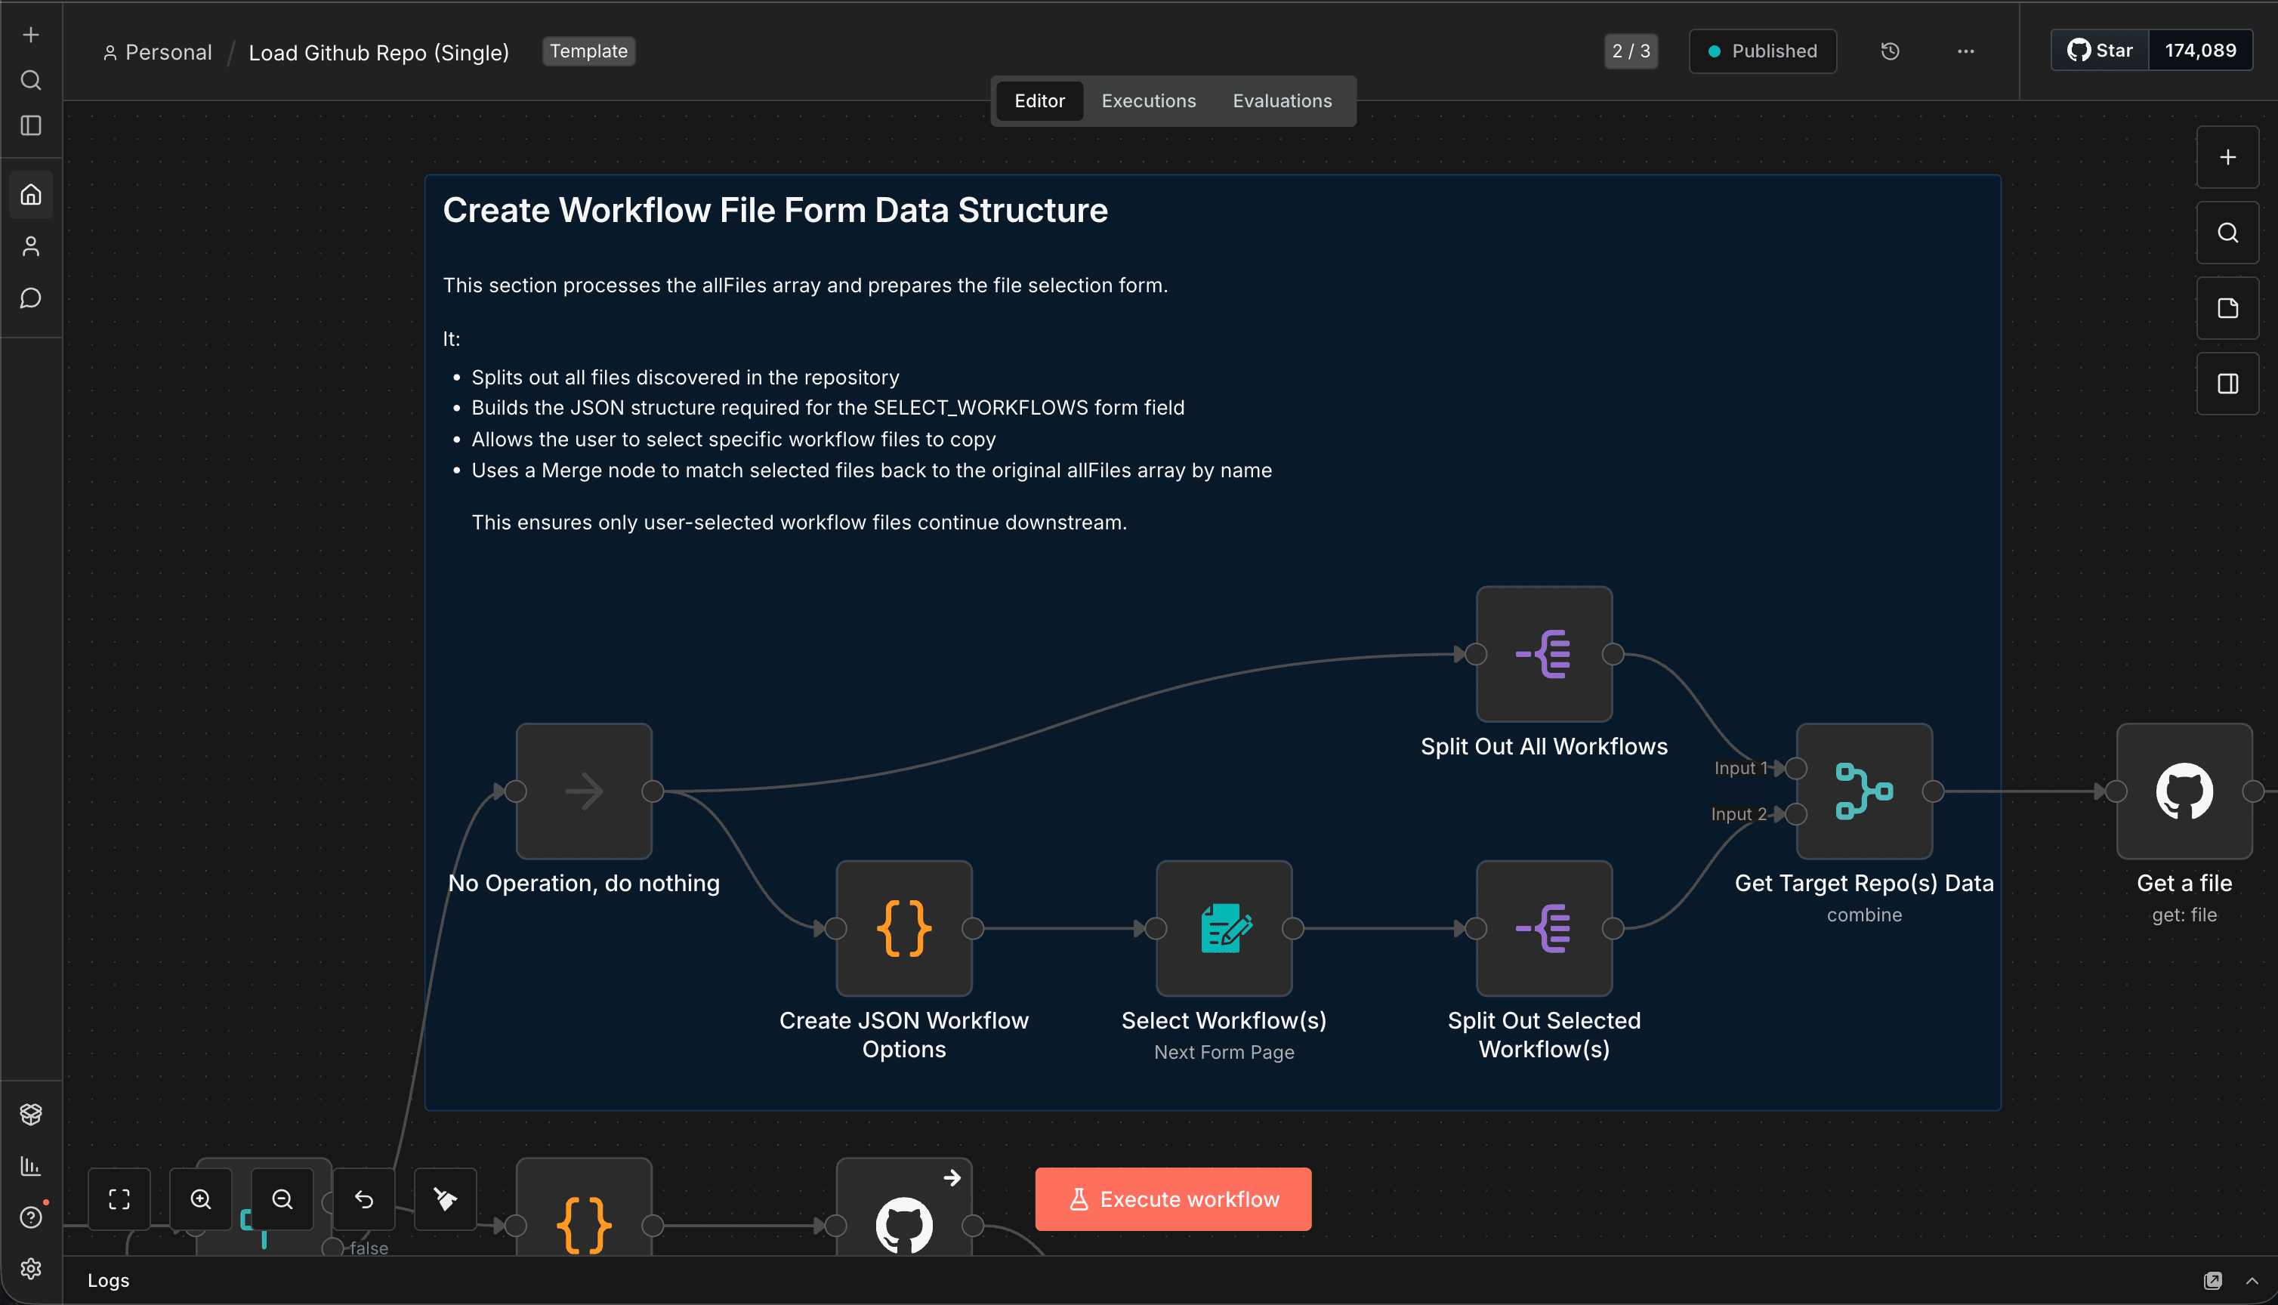Click the workflow history clock icon
2278x1305 pixels.
(1890, 51)
